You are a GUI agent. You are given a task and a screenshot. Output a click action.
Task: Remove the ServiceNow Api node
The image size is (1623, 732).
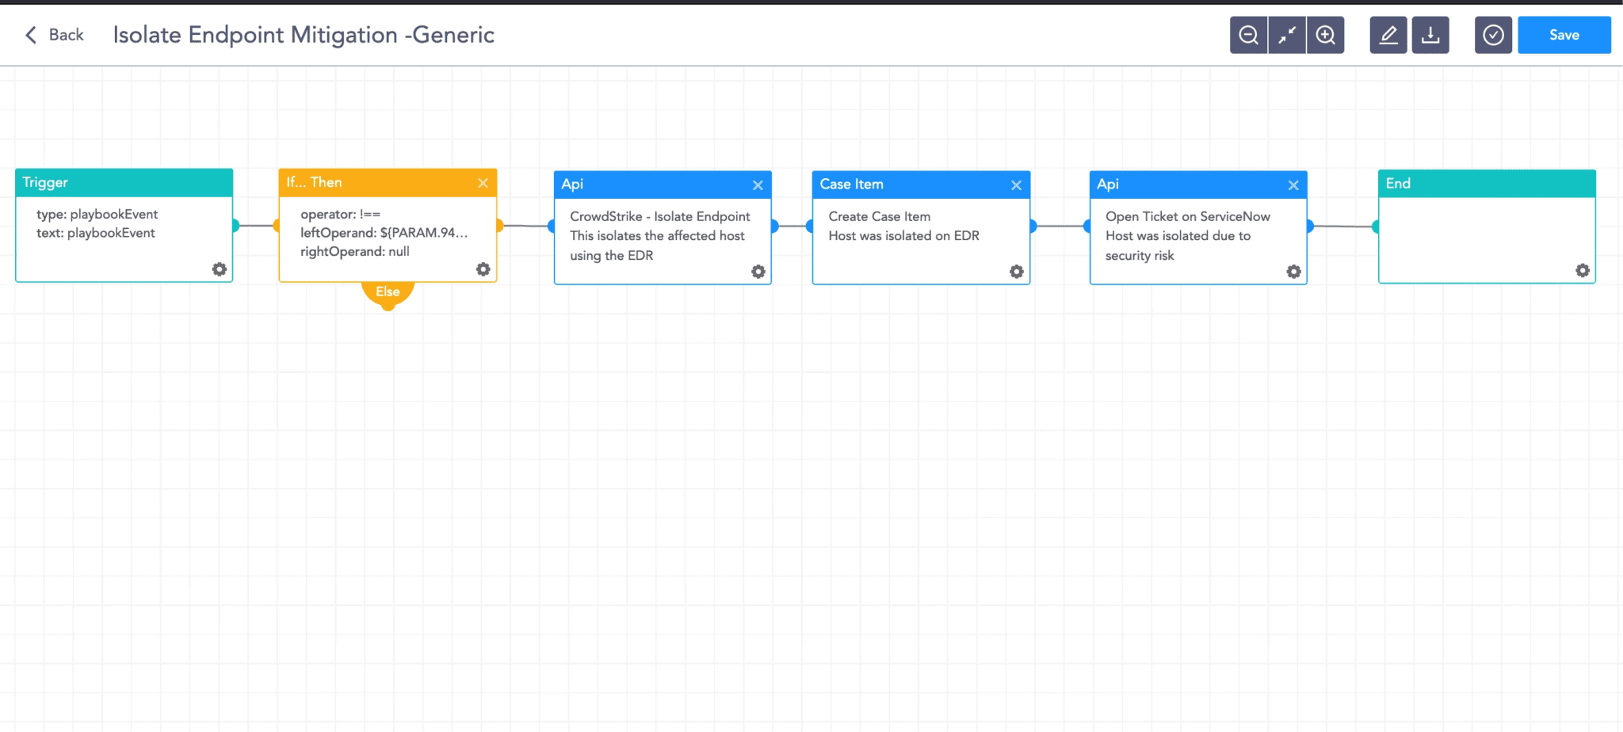click(x=1293, y=185)
